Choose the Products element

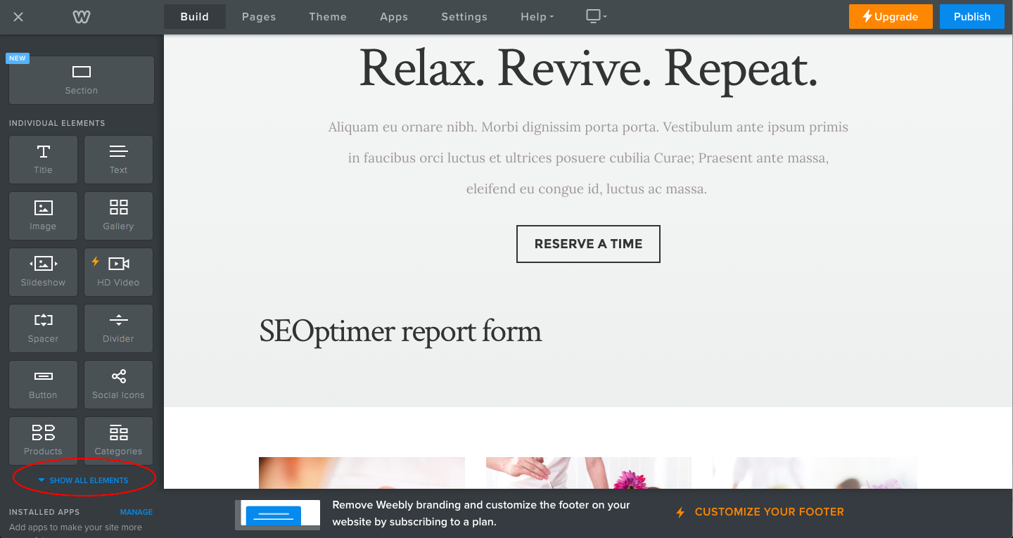43,440
